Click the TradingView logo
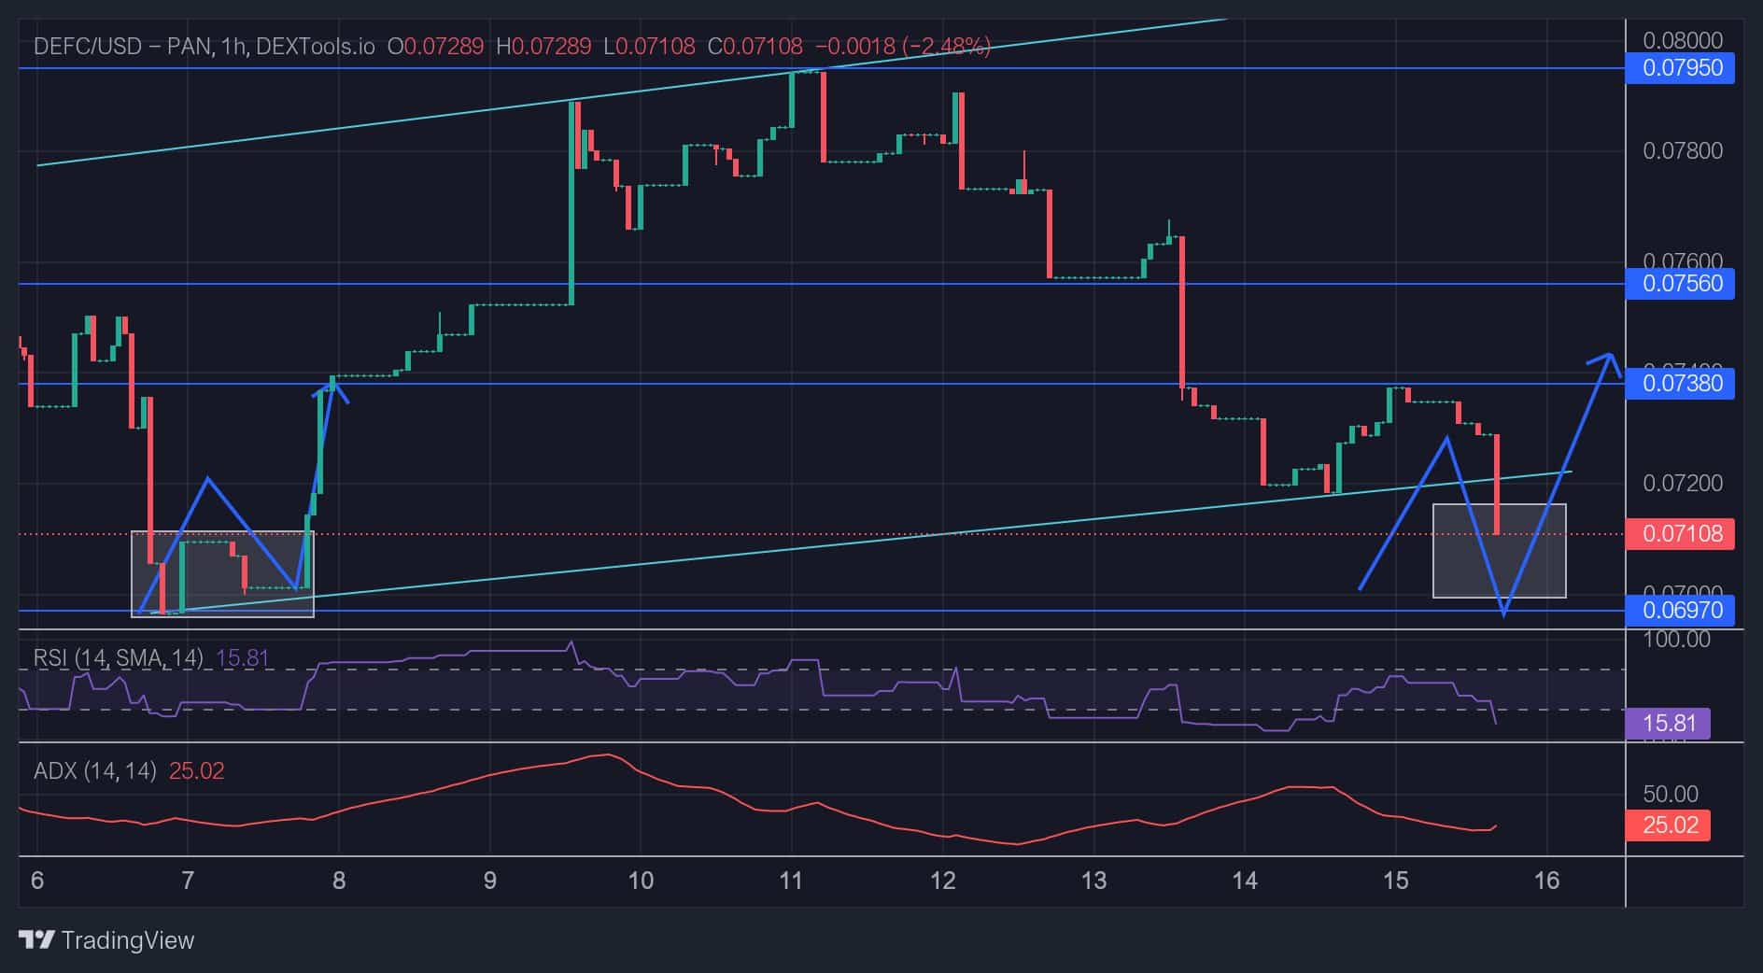The image size is (1763, 973). click(x=106, y=939)
